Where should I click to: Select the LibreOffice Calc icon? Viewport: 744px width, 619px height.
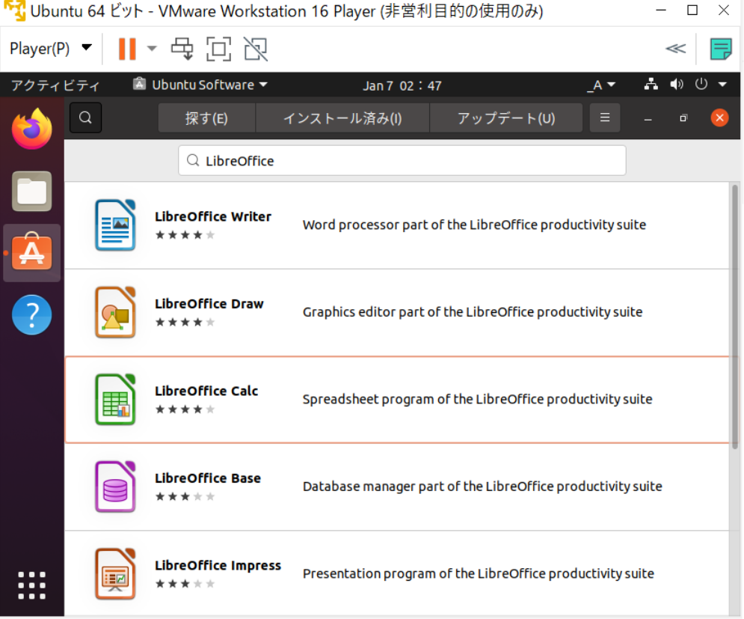tap(115, 400)
